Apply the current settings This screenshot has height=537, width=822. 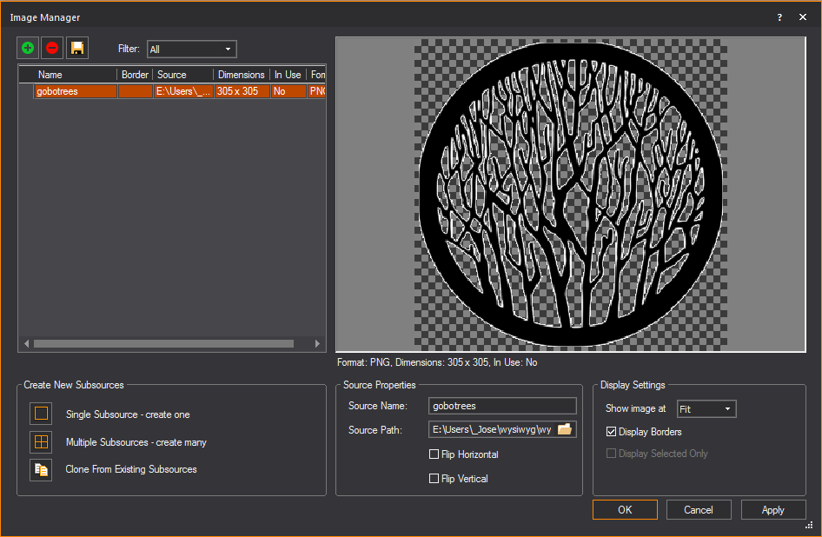point(773,509)
